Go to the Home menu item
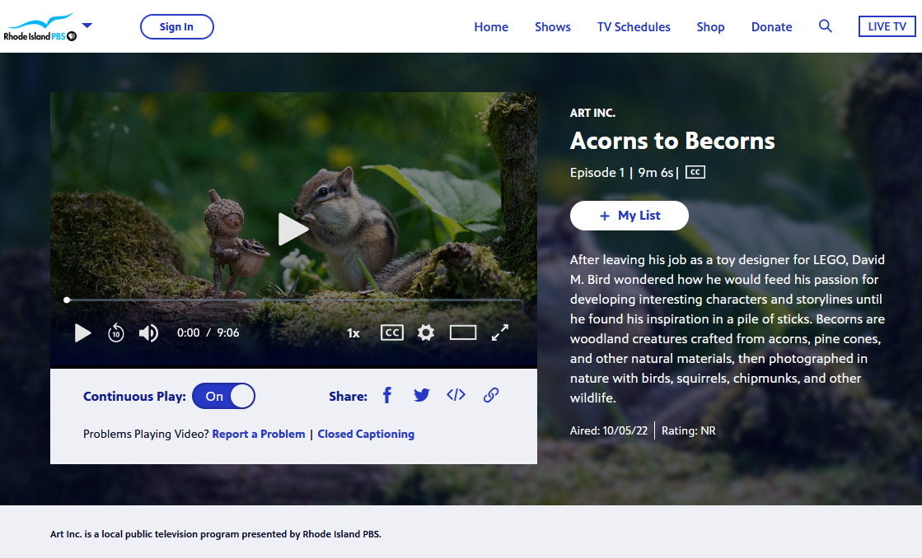This screenshot has height=558, width=922. click(491, 27)
